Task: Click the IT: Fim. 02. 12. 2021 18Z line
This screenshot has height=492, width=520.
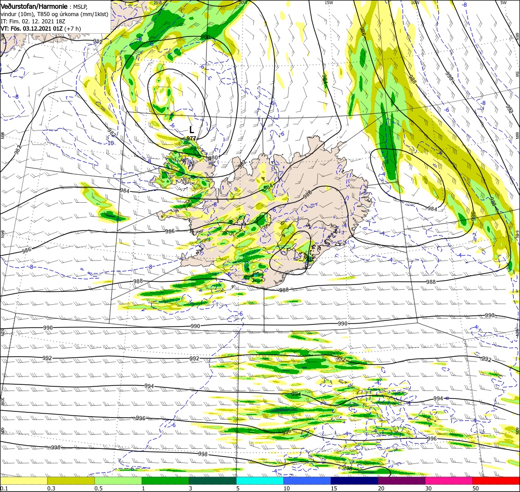Action: (33, 21)
